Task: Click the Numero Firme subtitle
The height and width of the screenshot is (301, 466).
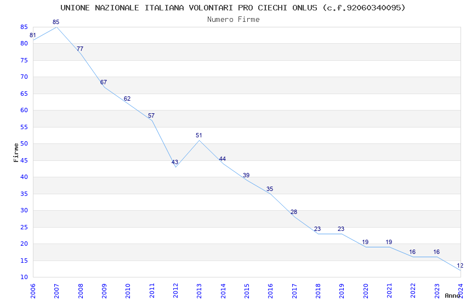Action: [234, 20]
